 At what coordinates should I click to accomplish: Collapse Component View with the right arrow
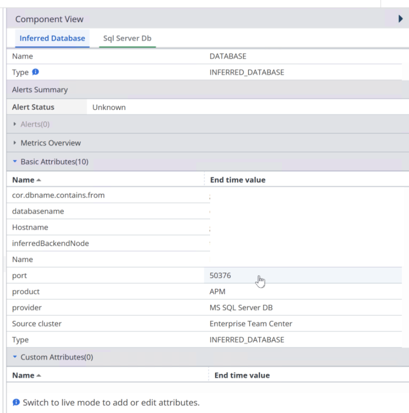[x=401, y=19]
